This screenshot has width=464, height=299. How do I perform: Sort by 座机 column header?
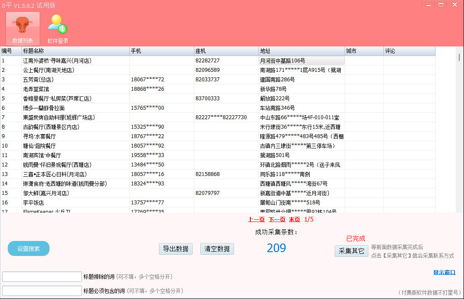point(226,51)
